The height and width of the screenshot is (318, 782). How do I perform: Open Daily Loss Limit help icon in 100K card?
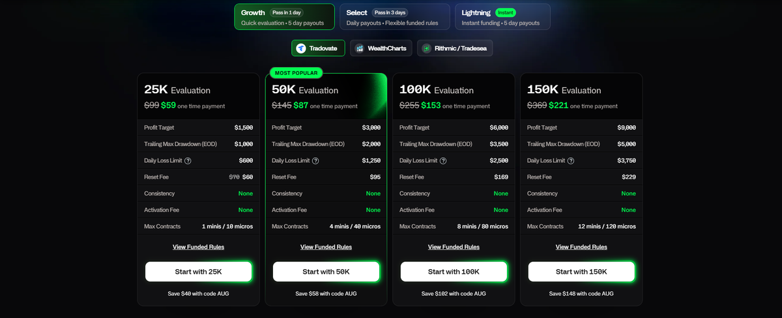443,161
